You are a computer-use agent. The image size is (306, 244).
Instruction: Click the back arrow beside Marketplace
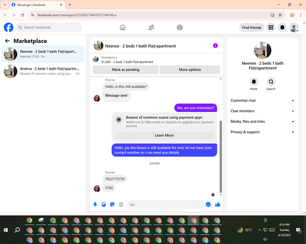coord(7,41)
